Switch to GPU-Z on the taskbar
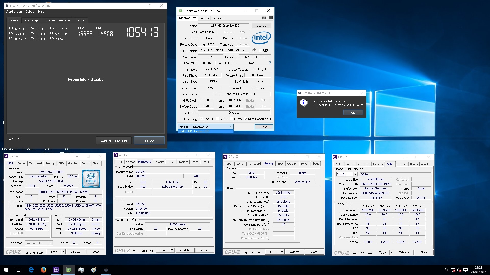The image size is (490, 275). pyautogui.click(x=69, y=270)
